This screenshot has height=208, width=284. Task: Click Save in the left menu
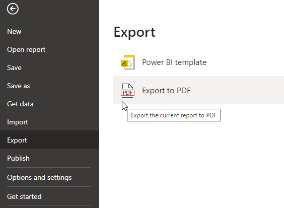pyautogui.click(x=14, y=67)
